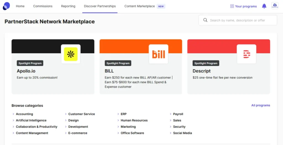Screen dimensions: 283x145
Task: Open the E-commerce category
Action: click(x=78, y=133)
